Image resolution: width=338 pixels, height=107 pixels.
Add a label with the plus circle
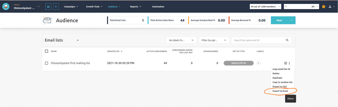click(259, 63)
